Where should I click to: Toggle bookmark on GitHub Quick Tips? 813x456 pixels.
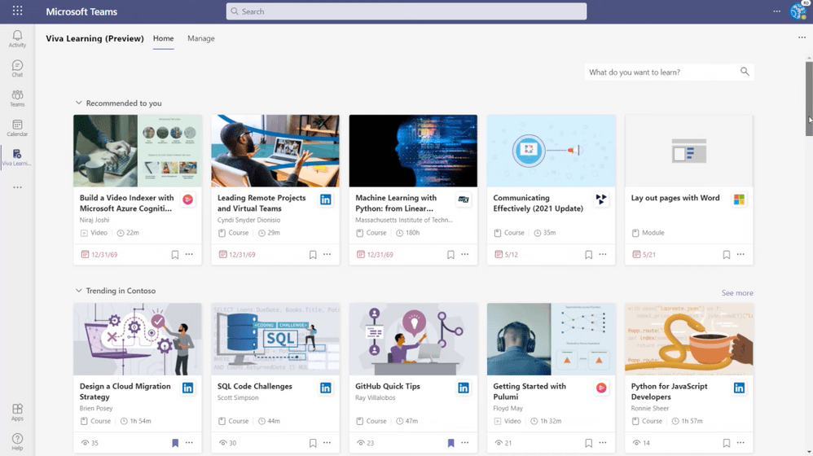tap(450, 443)
